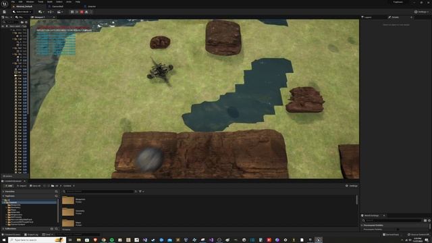Open Outliner settings gear icon
The height and width of the screenshot is (243, 432).
pos(26,22)
